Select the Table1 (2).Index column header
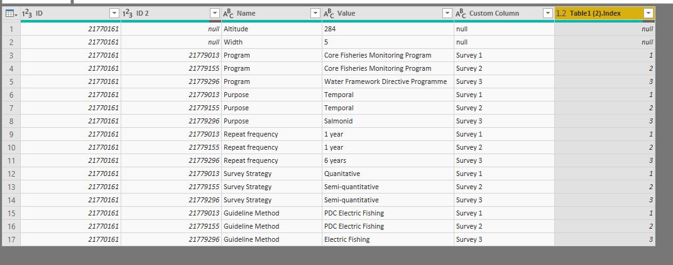Image resolution: width=673 pixels, height=265 pixels. point(605,14)
